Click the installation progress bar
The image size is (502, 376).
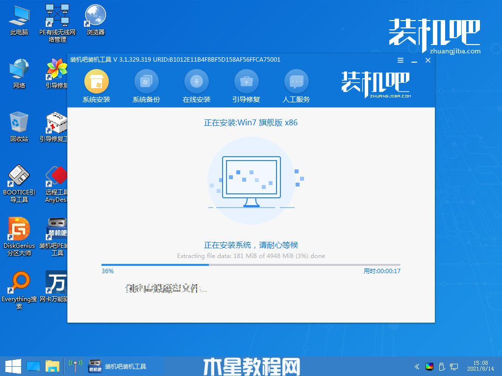(251, 265)
